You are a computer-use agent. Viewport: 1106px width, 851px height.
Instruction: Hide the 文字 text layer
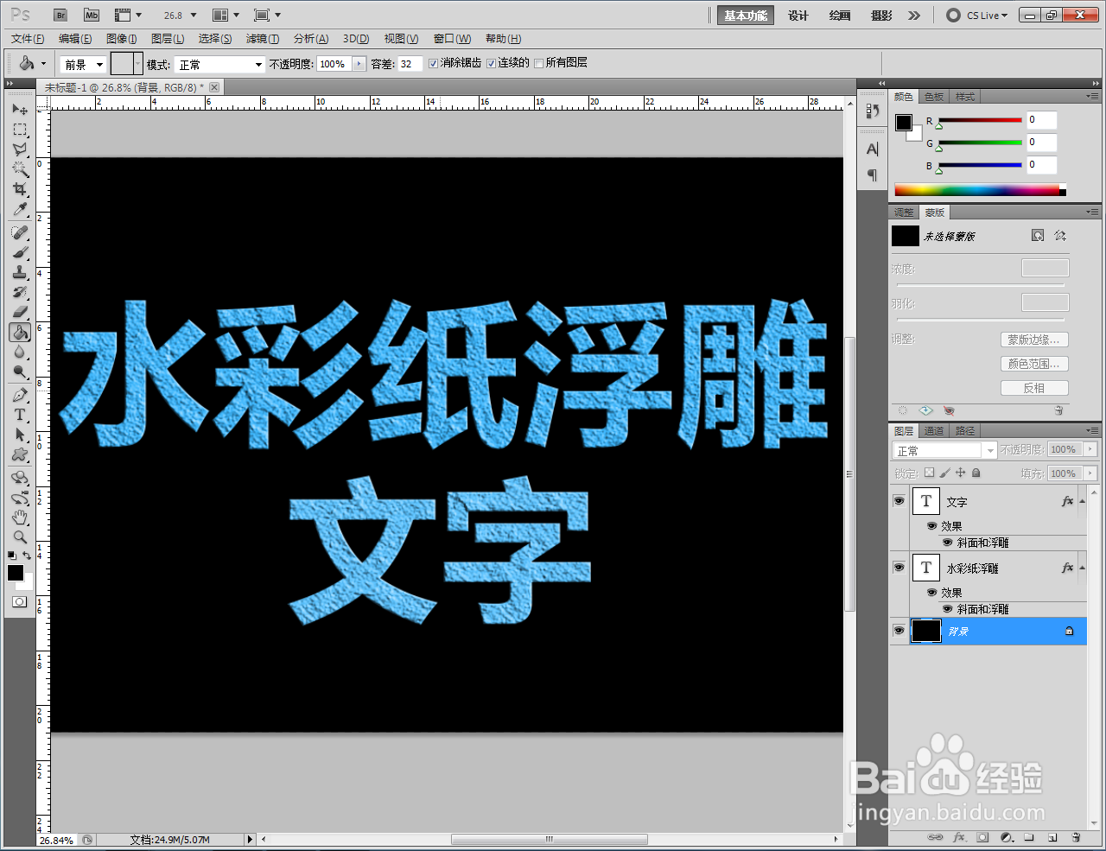pos(899,501)
